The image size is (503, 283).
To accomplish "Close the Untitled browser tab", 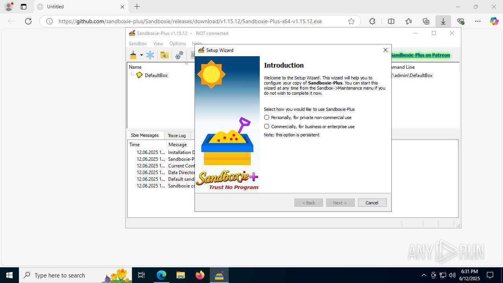I will 122,7.
